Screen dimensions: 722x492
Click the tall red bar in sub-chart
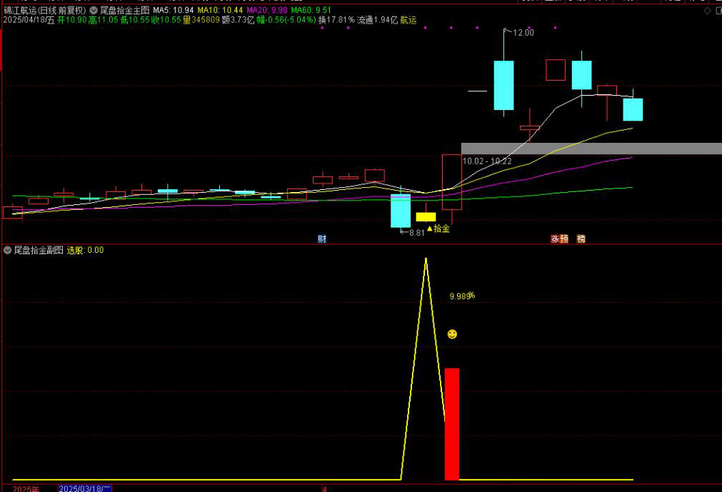click(x=451, y=423)
